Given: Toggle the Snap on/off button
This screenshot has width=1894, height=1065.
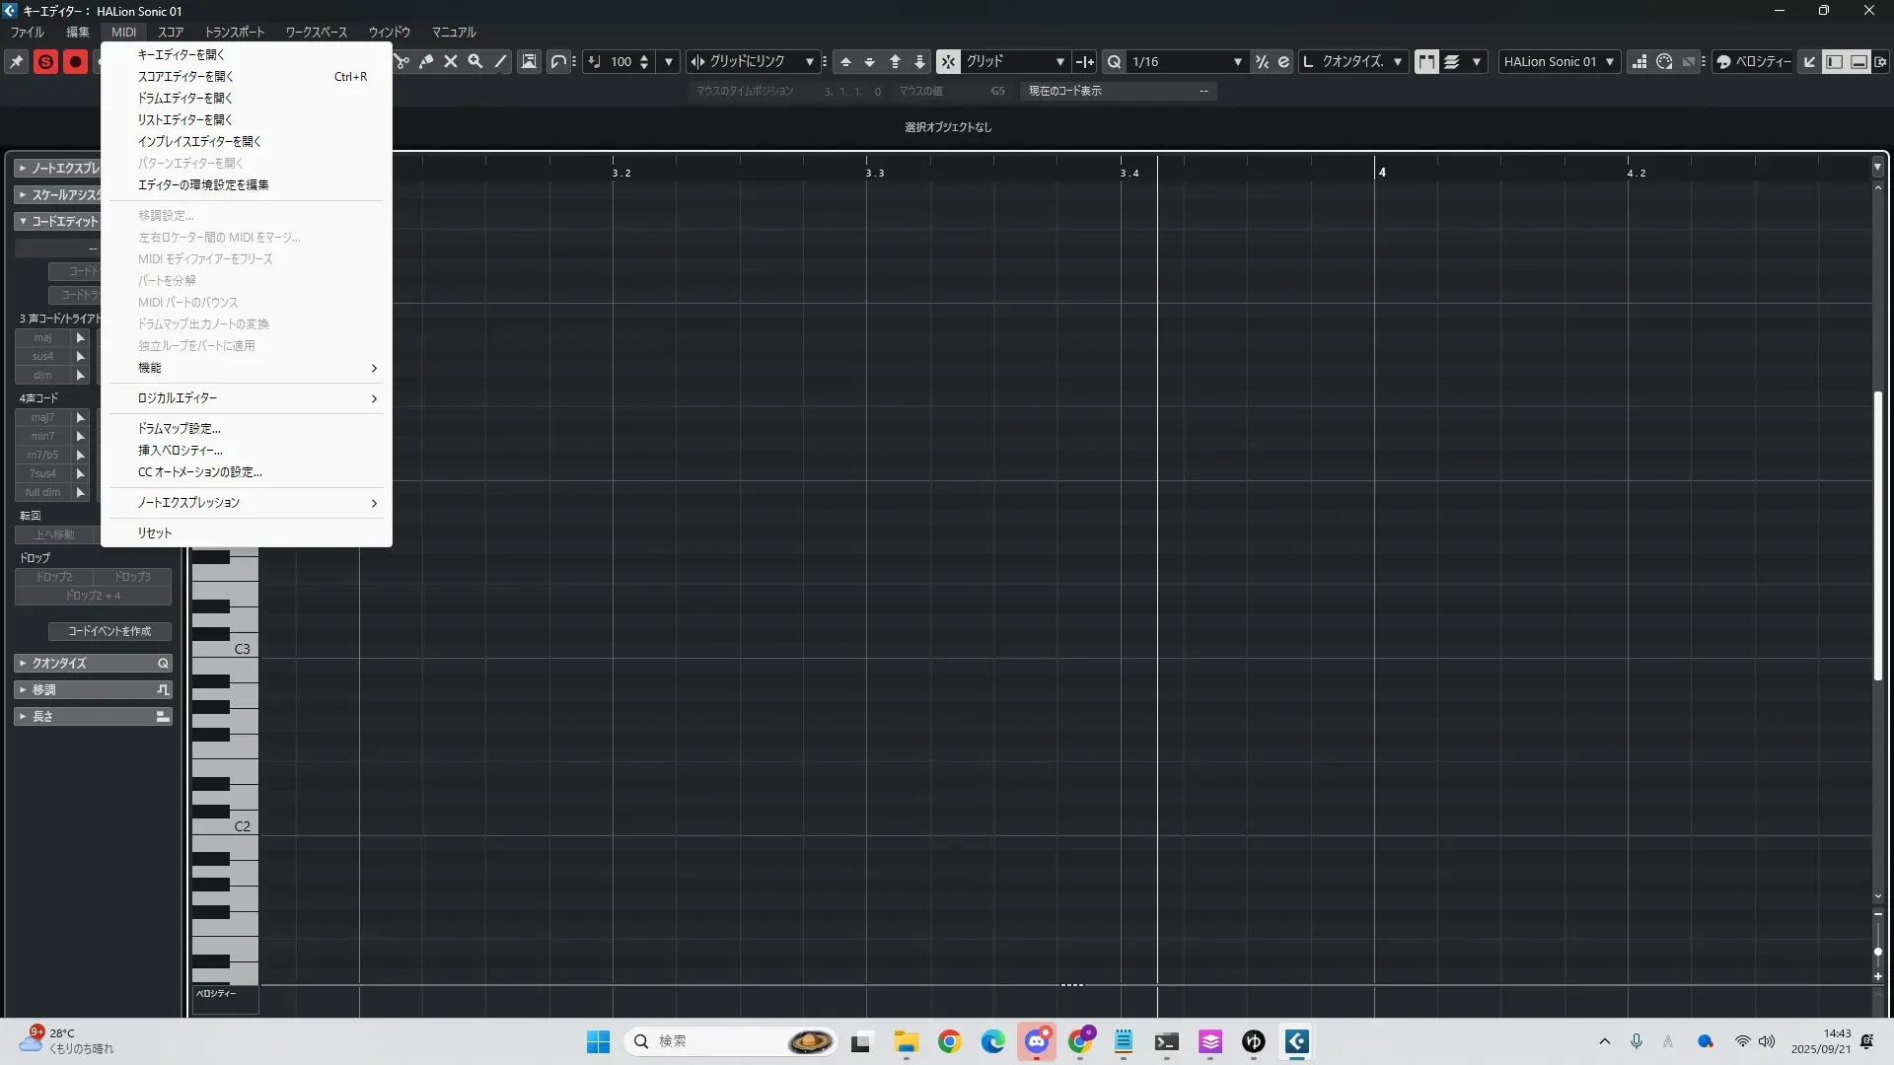Looking at the screenshot, I should point(948,61).
